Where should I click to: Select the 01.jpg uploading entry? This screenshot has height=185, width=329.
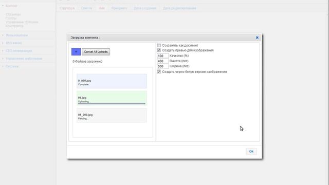112,98
